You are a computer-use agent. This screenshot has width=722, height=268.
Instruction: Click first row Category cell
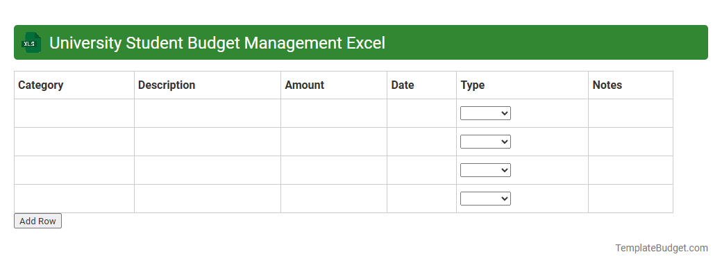[74, 113]
